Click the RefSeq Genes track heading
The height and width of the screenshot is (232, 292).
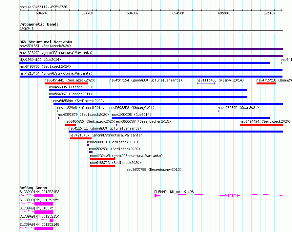coord(33,188)
